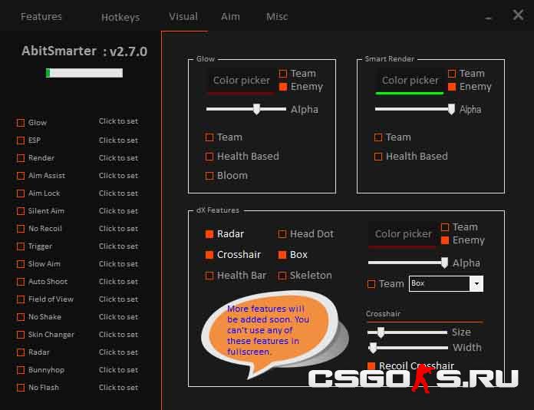Viewport: 534px width, 410px height.
Task: Select Team color option in dX Features
Action: (445, 227)
